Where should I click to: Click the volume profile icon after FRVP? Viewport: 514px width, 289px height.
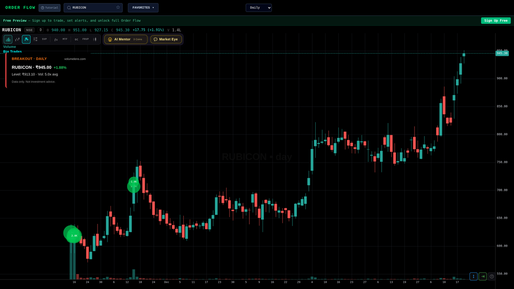coord(95,39)
